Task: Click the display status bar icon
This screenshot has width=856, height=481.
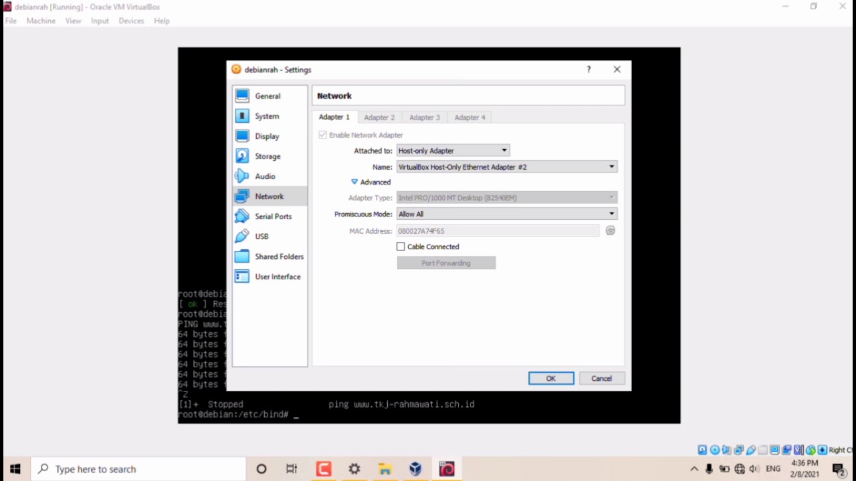Action: click(775, 450)
